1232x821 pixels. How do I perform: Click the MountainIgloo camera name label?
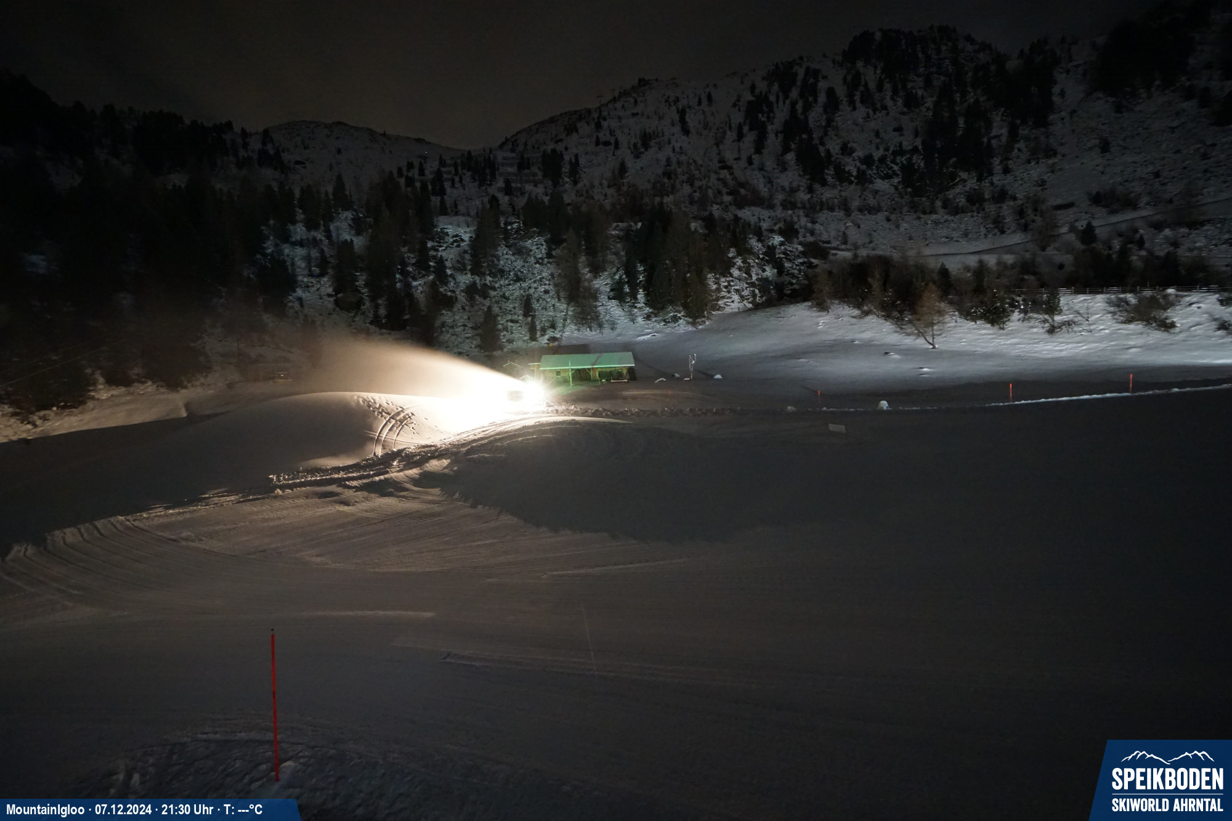coord(45,809)
